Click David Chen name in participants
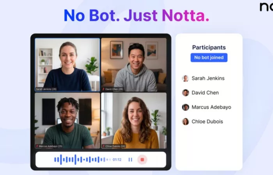Image resolution: width=273 pixels, height=175 pixels. [205, 93]
